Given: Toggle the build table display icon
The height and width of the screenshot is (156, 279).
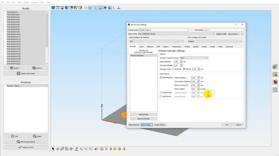Looking at the screenshot, I should [x=100, y=8].
